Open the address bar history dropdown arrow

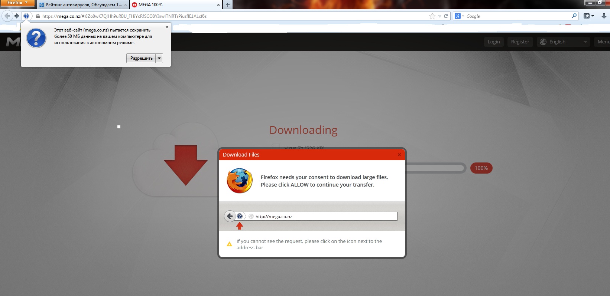440,16
